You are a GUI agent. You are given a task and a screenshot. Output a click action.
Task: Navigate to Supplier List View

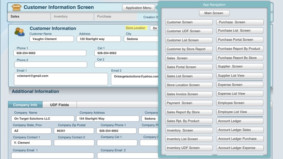[x=240, y=76]
